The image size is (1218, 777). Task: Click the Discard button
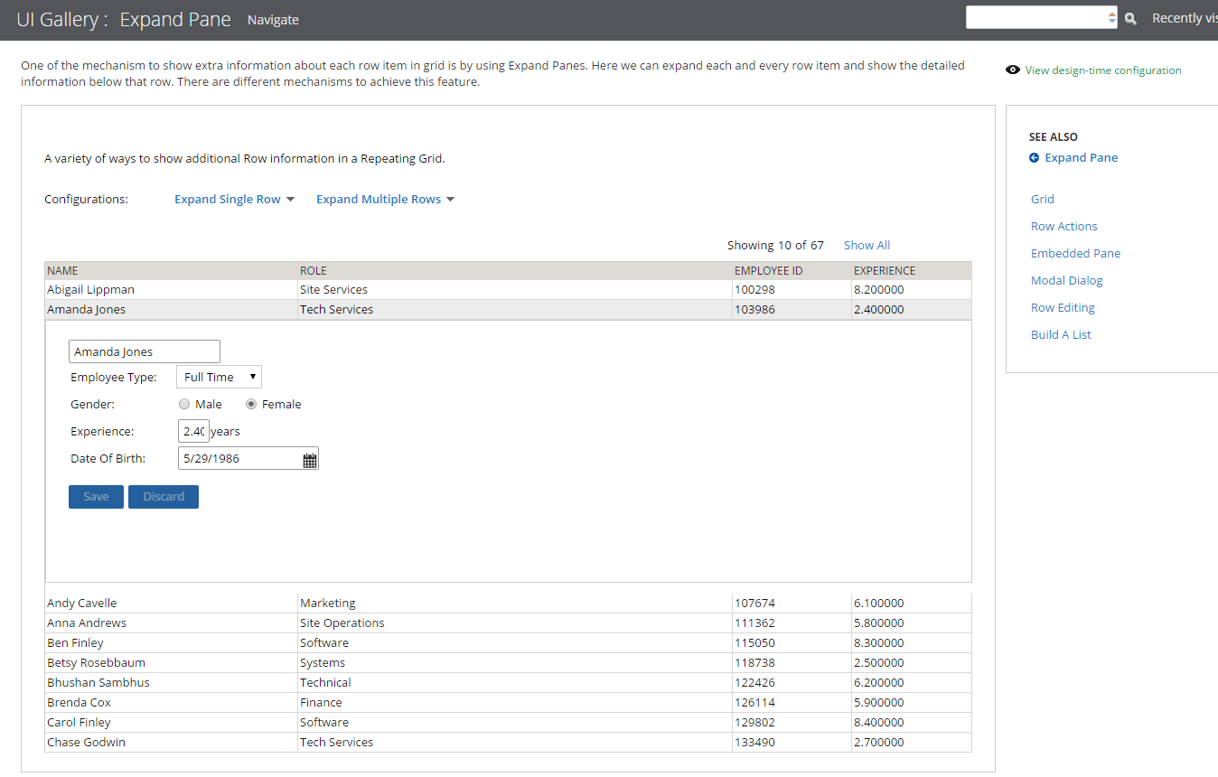click(x=164, y=497)
